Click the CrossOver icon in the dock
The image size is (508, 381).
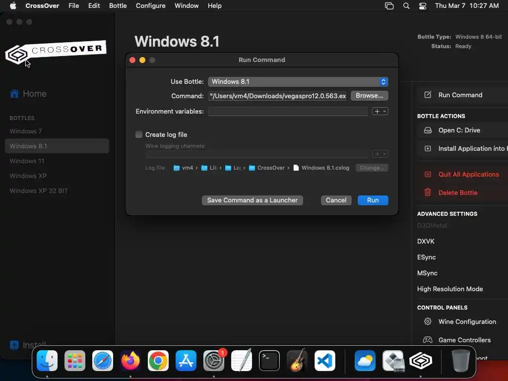coord(421,361)
